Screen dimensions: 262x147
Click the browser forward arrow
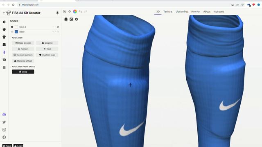[x=8, y=5]
